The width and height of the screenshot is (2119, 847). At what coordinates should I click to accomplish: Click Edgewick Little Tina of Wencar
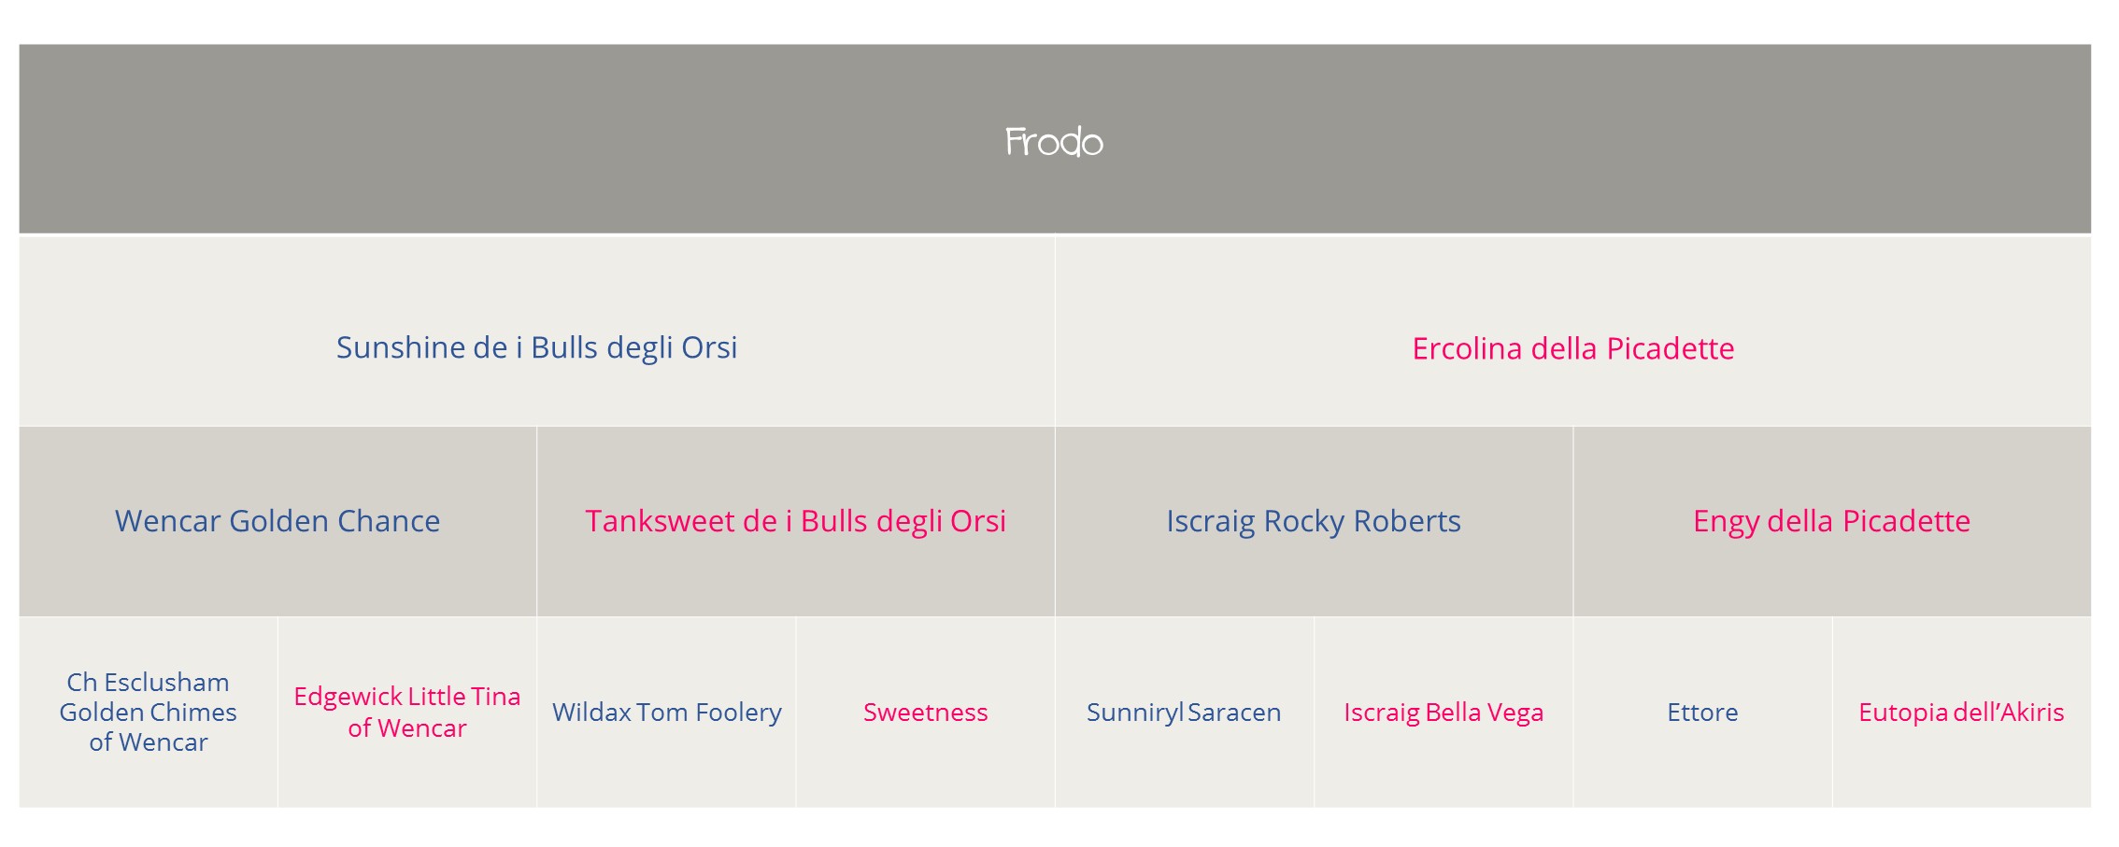[x=407, y=712]
